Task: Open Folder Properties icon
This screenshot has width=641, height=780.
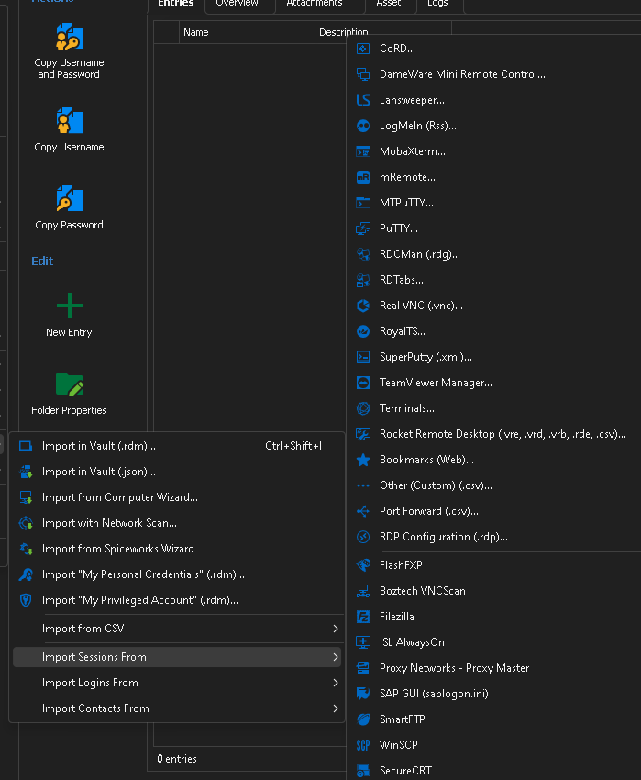Action: pyautogui.click(x=69, y=384)
